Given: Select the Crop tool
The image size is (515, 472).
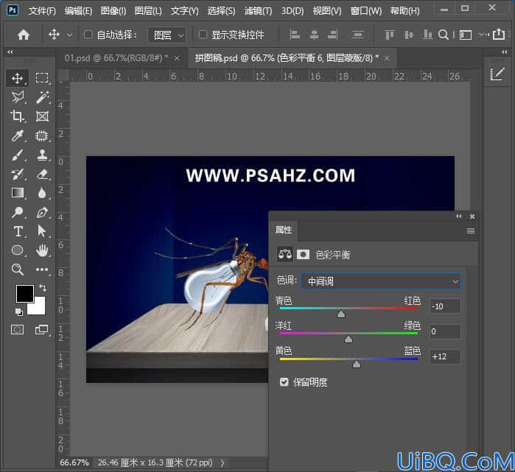Looking at the screenshot, I should point(17,116).
